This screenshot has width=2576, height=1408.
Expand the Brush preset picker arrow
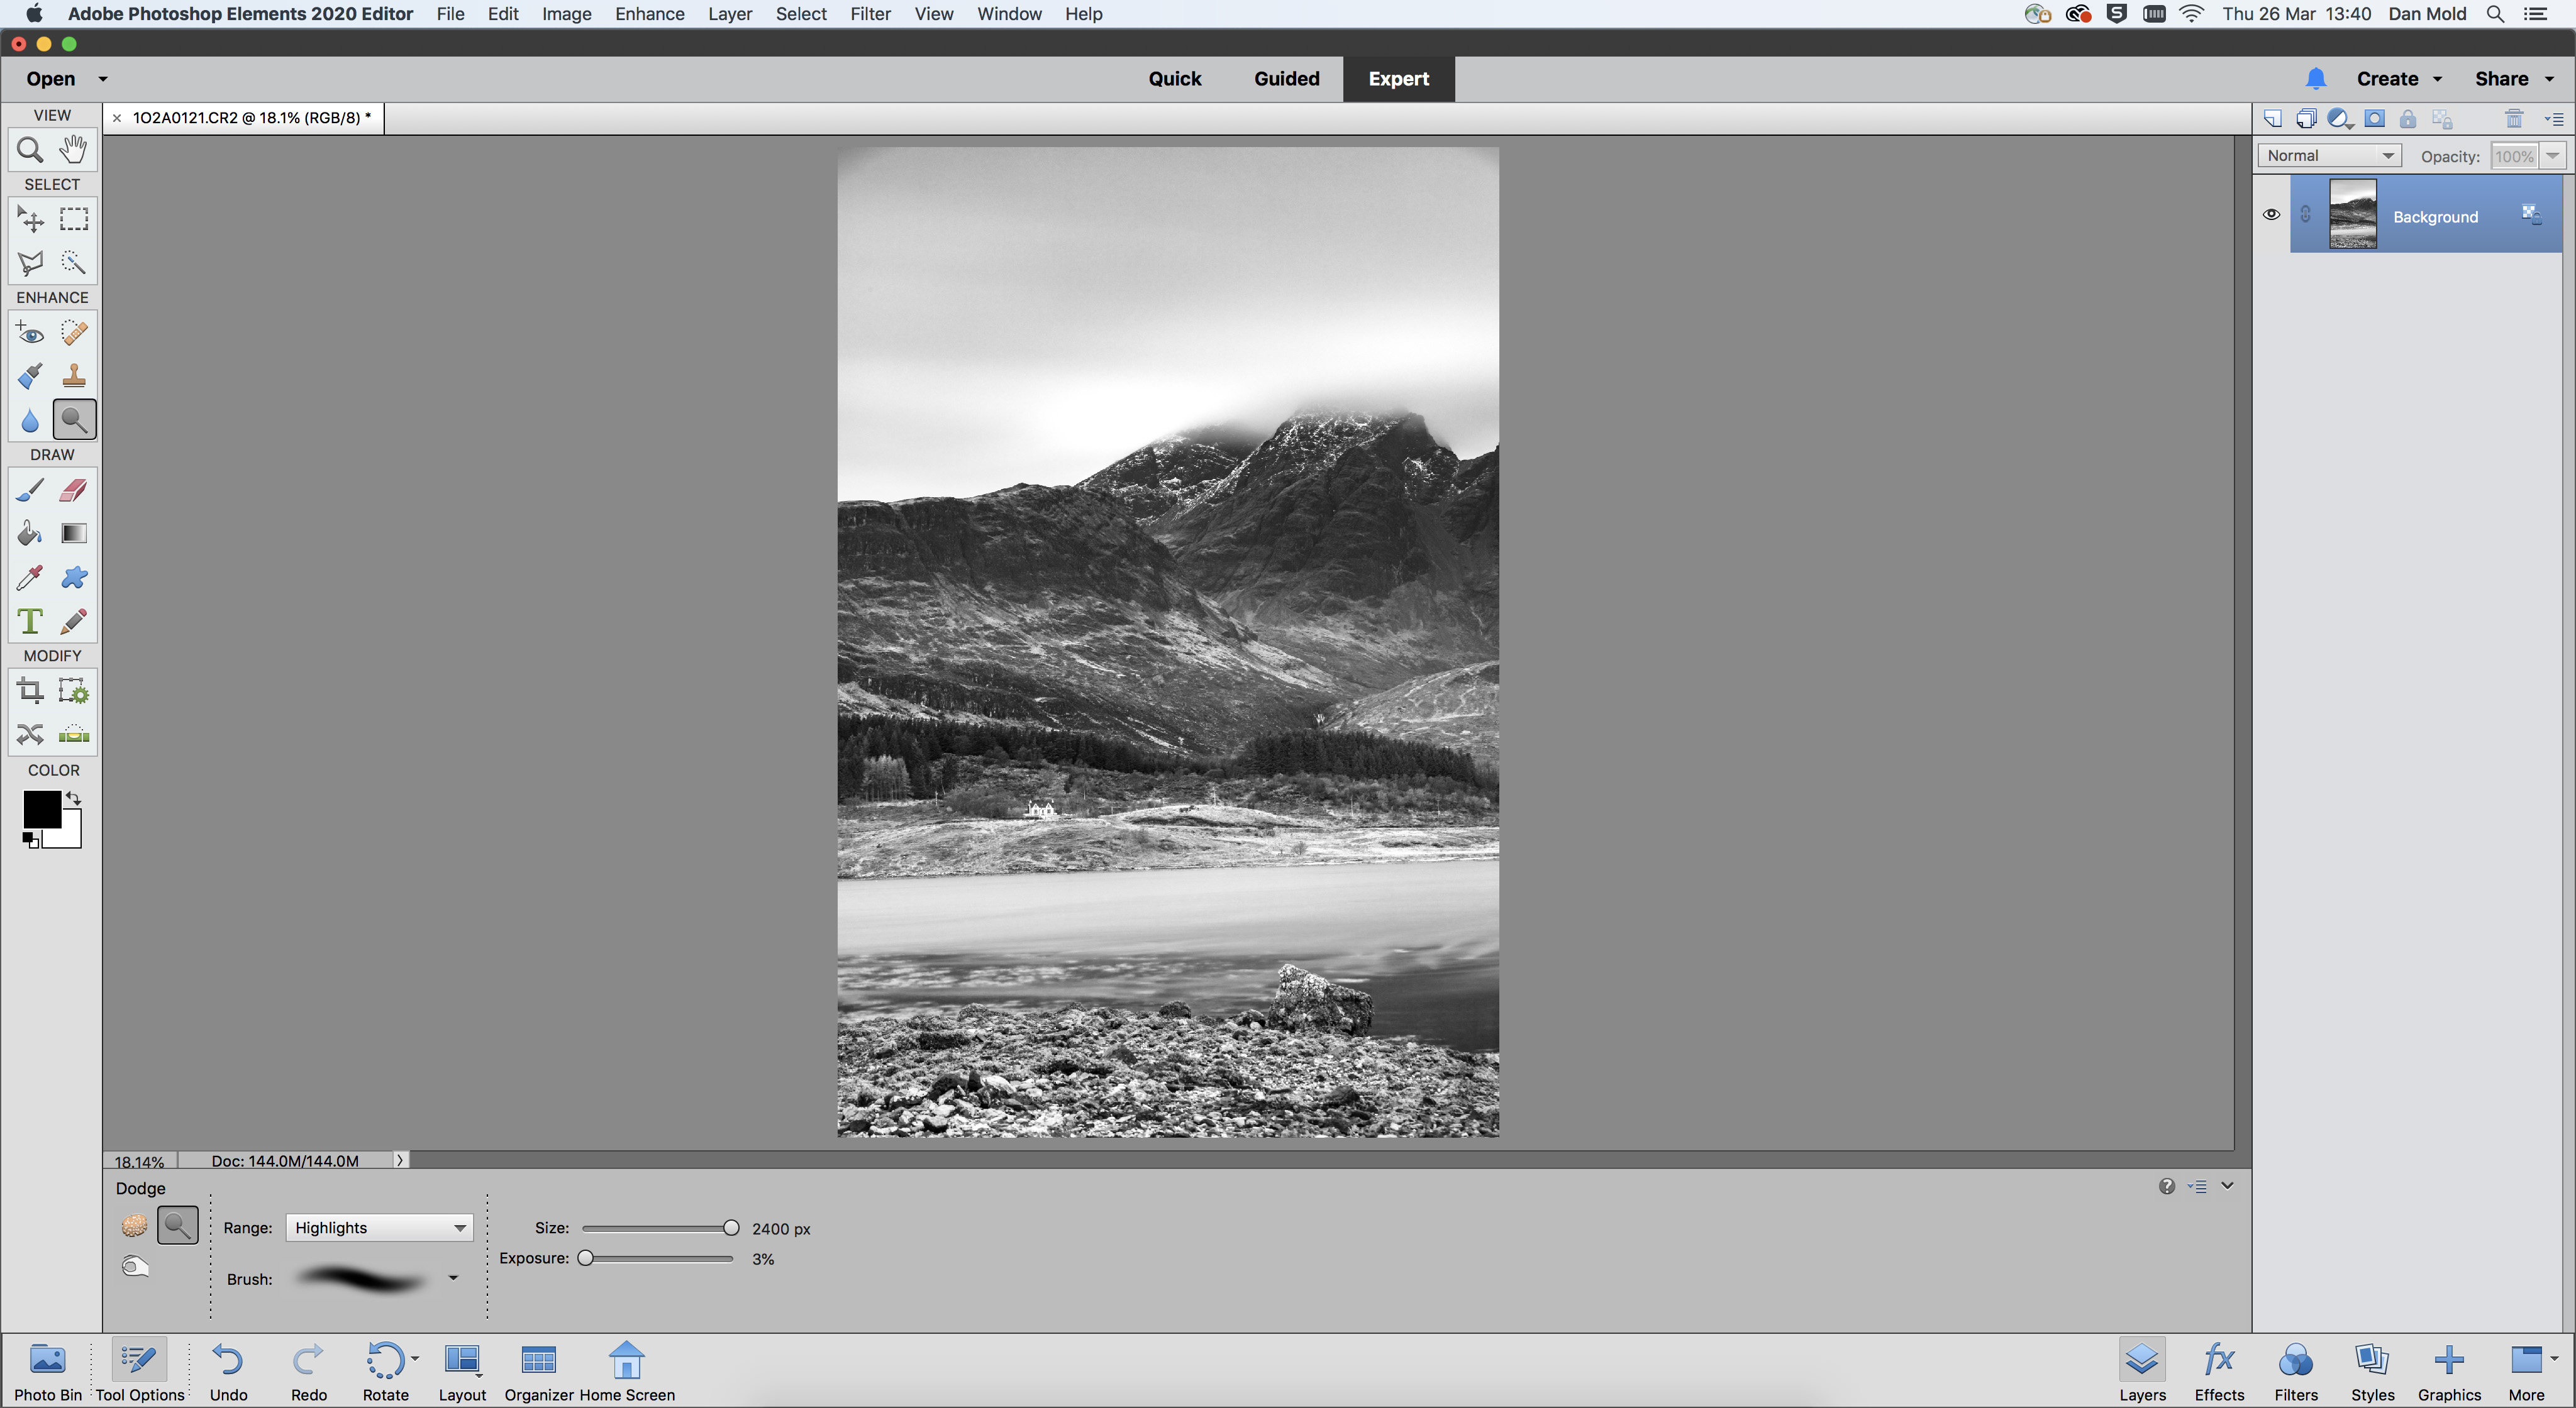(x=453, y=1278)
